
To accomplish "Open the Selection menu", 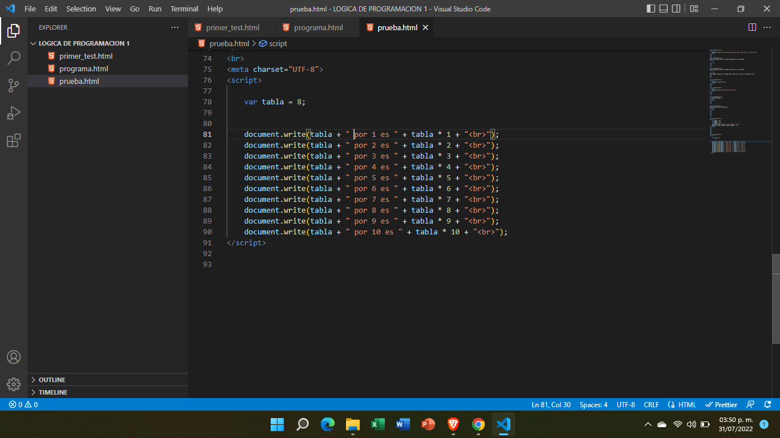I will click(x=81, y=9).
